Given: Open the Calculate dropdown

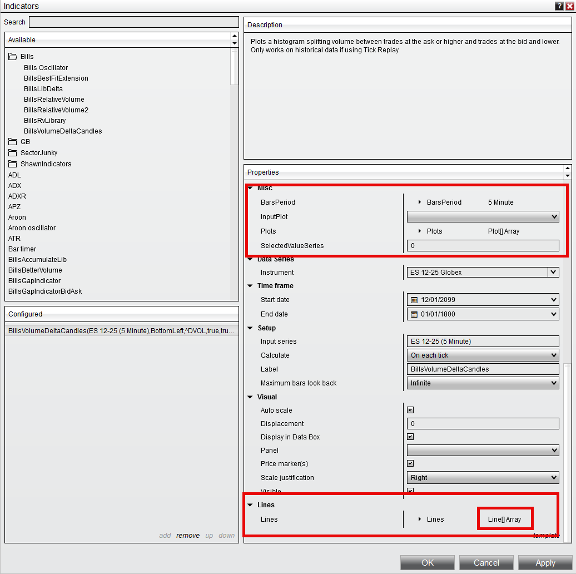Looking at the screenshot, I should point(483,355).
